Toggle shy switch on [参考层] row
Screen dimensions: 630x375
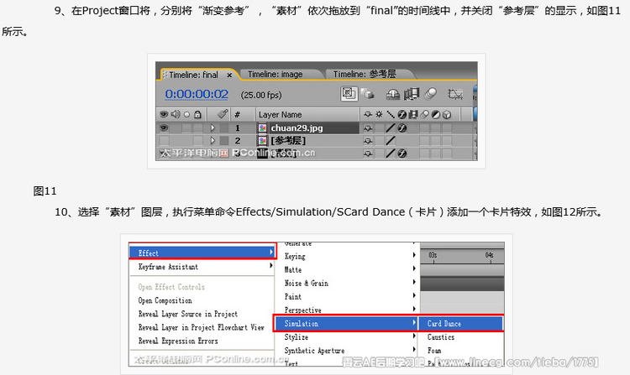368,141
